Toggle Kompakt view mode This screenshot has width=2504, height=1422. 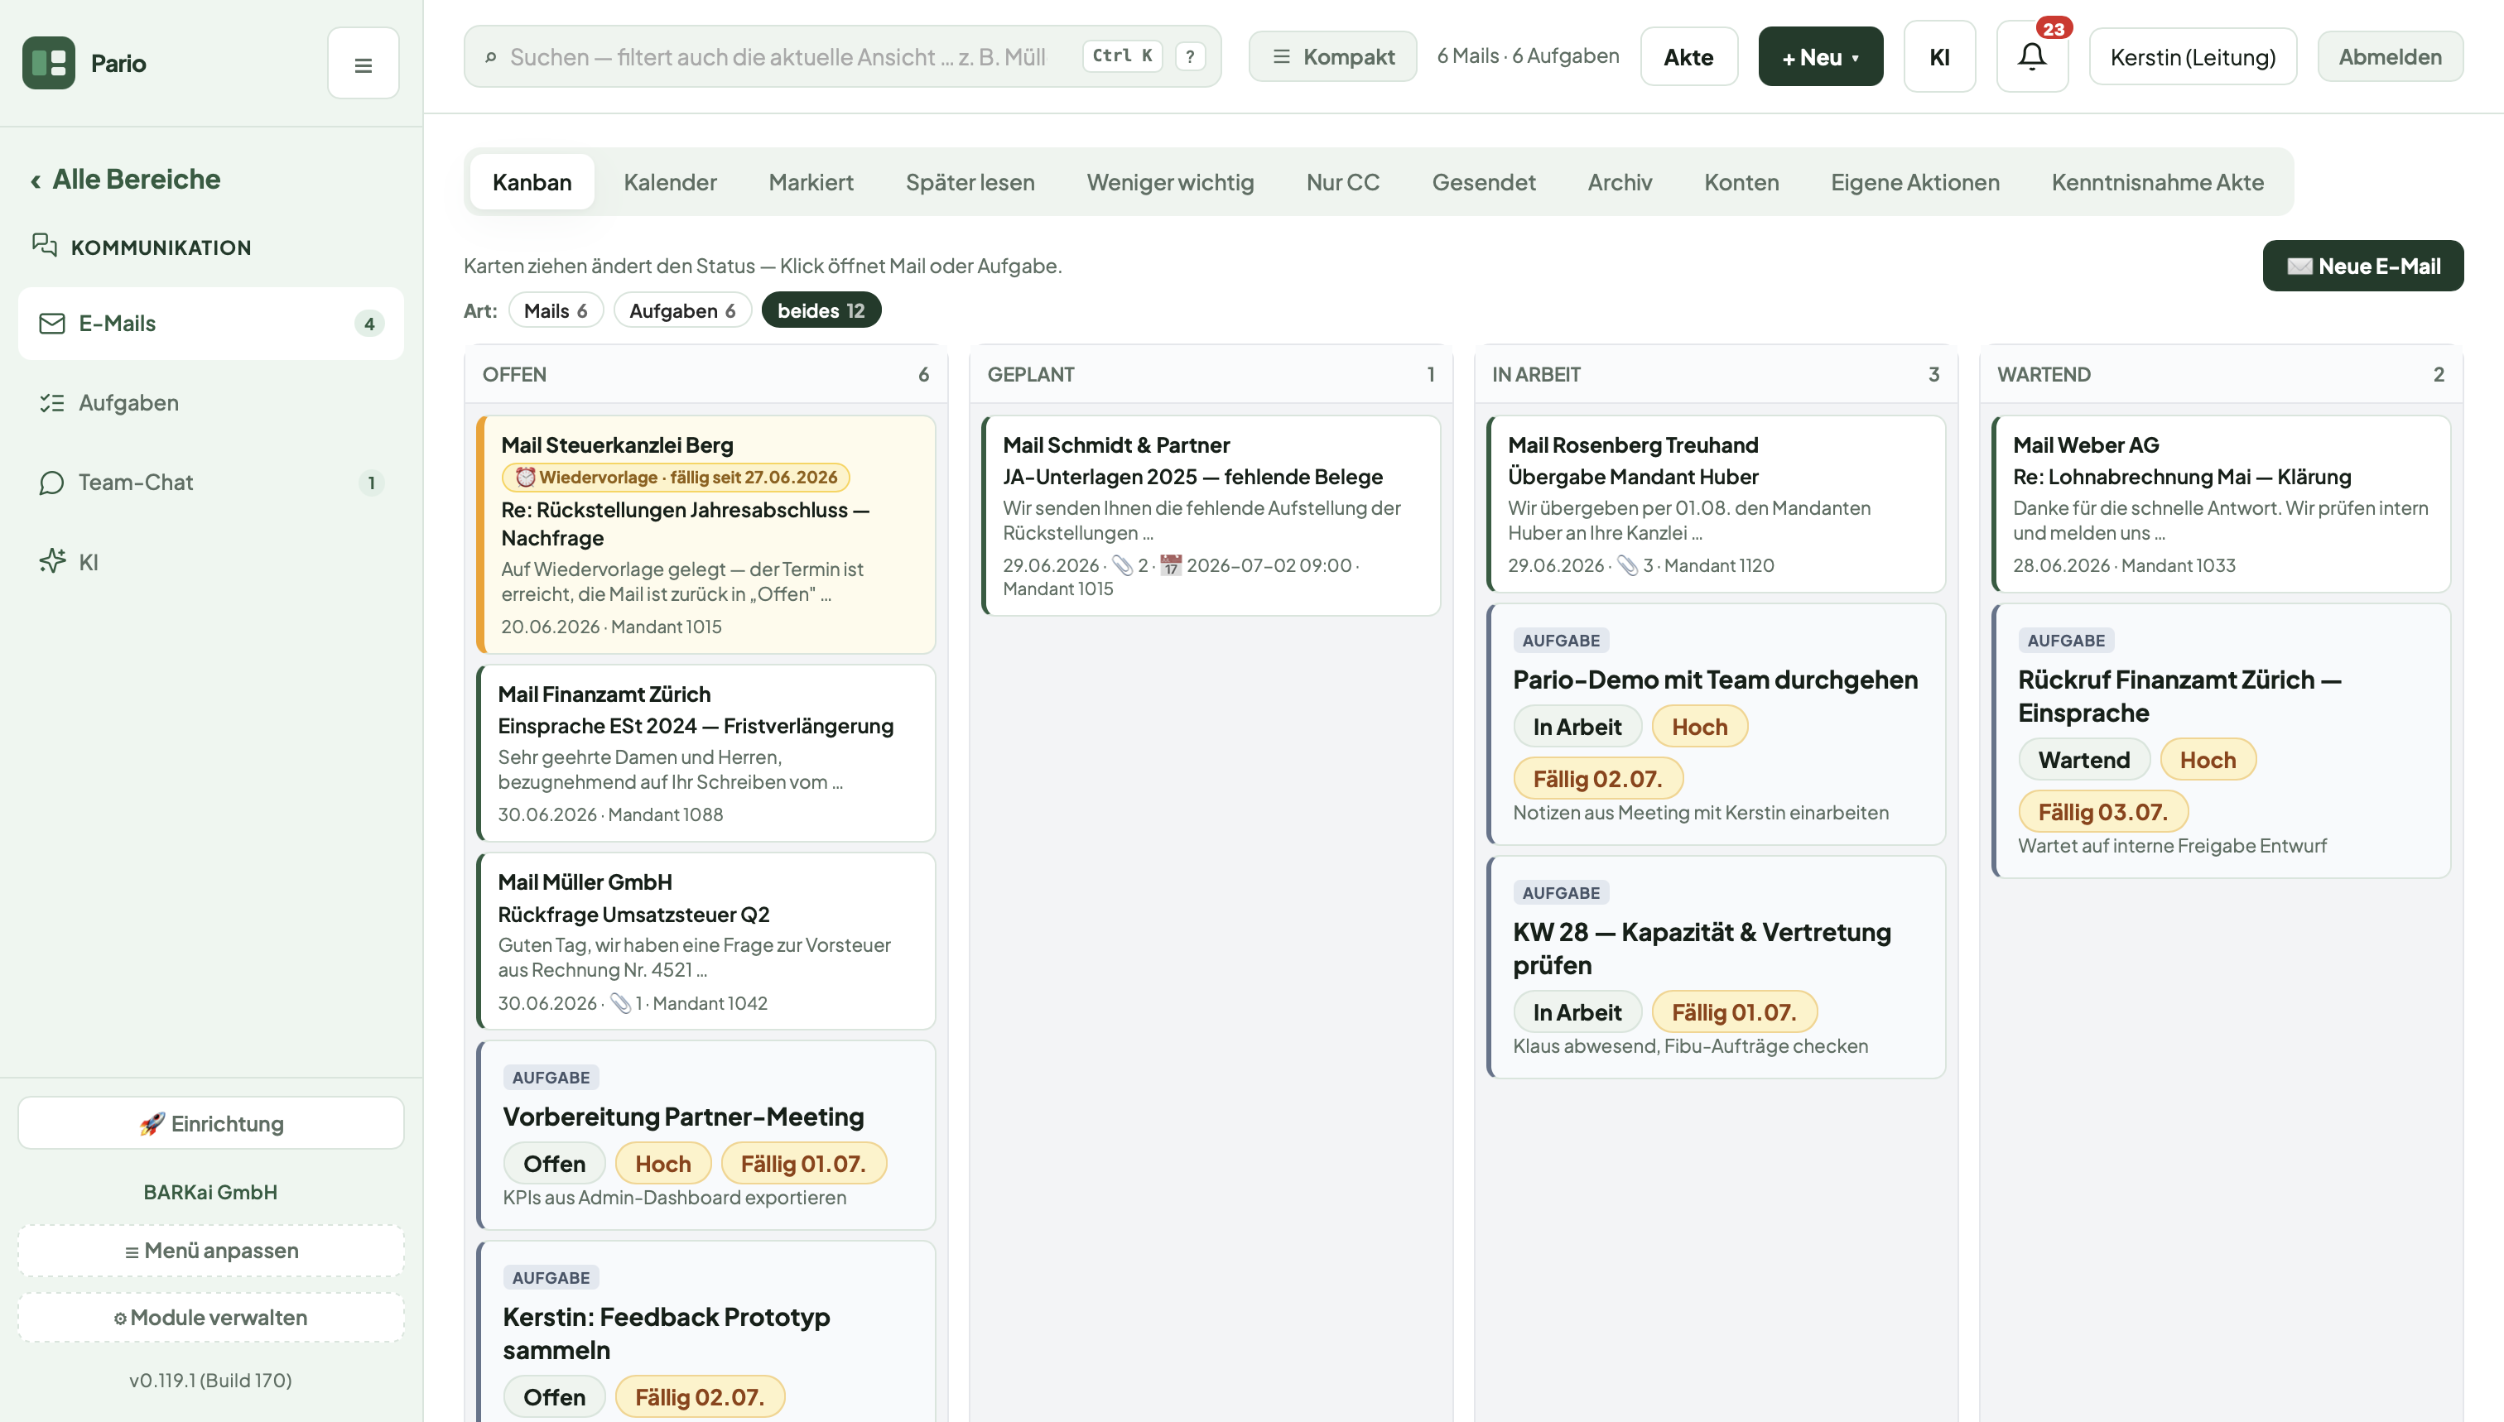pos(1332,56)
